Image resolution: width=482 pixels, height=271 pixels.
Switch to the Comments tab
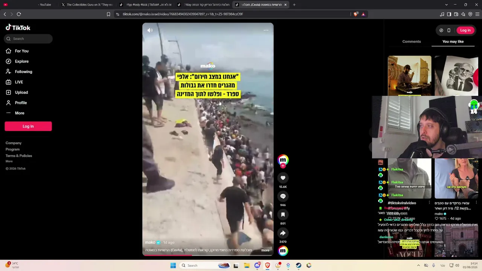(412, 41)
